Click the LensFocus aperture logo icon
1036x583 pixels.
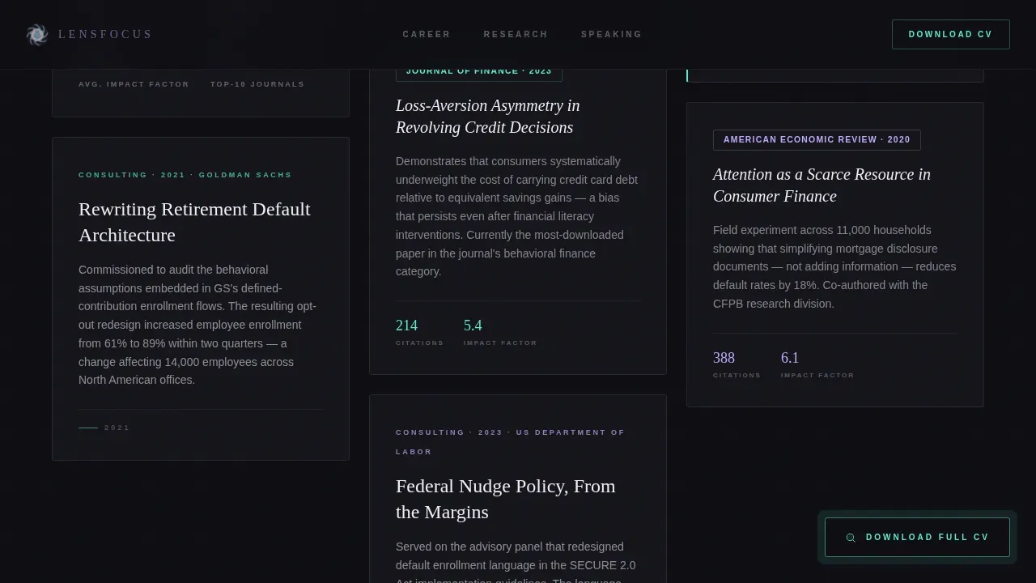click(x=37, y=34)
